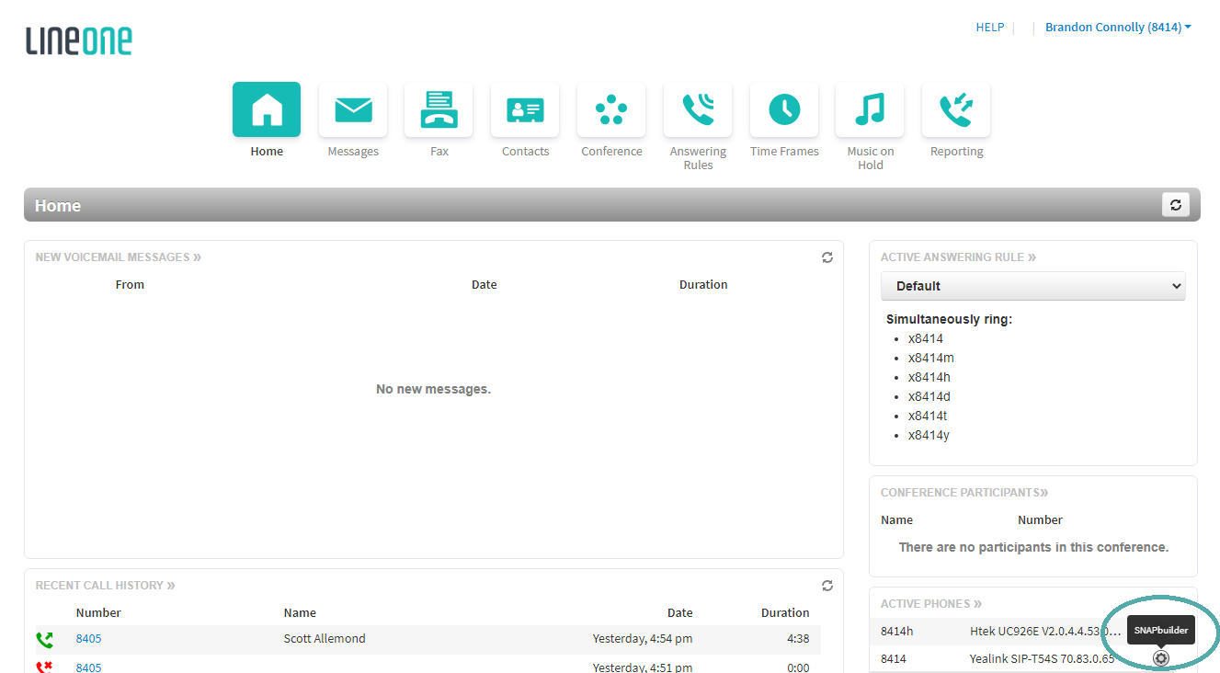The image size is (1220, 673).
Task: Open Time Frames
Action: click(783, 109)
